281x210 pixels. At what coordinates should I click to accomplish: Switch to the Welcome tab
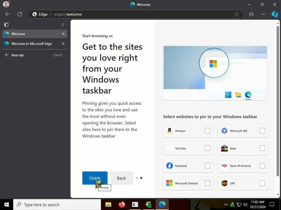[35, 34]
